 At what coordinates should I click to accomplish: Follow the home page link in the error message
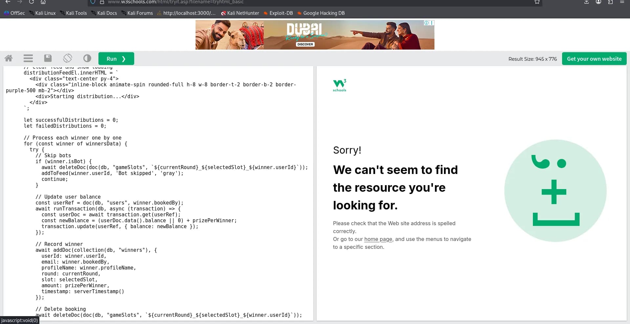point(378,239)
